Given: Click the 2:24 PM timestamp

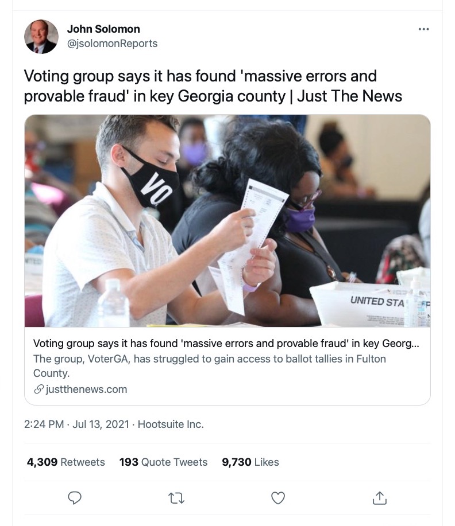Looking at the screenshot, I should (44, 424).
